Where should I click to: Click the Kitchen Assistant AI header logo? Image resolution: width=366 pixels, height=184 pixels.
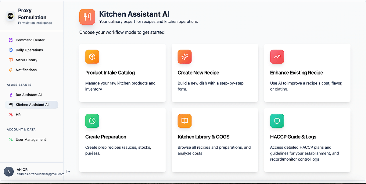coord(87,17)
